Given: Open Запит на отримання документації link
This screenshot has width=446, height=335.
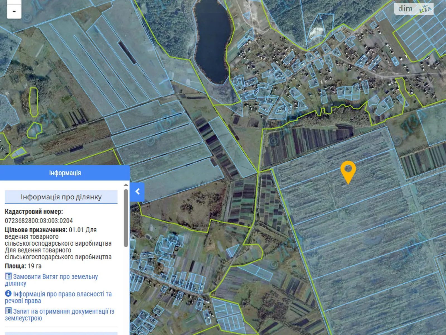Looking at the screenshot, I should [x=63, y=312].
